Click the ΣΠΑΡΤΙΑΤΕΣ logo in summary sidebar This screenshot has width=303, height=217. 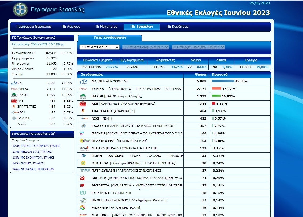point(14,107)
